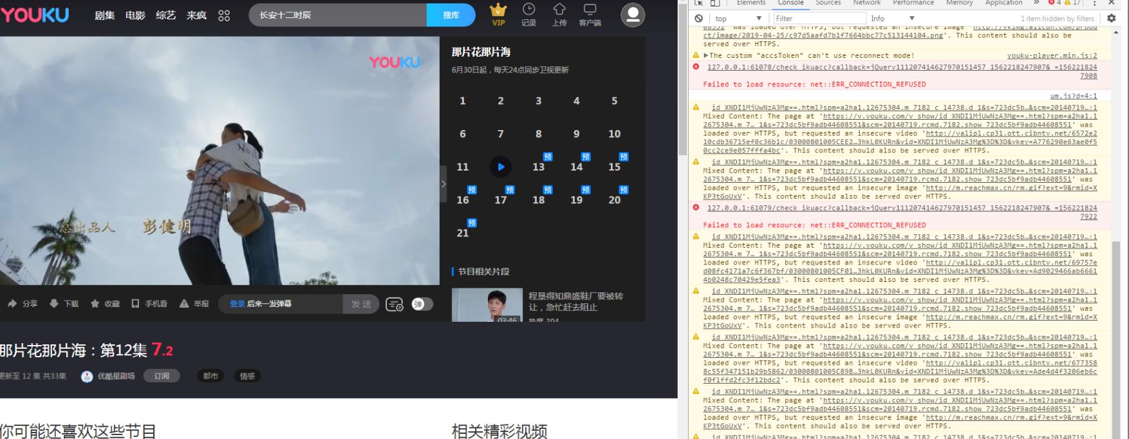Select preview episode 13
The height and width of the screenshot is (439, 1129).
click(538, 167)
